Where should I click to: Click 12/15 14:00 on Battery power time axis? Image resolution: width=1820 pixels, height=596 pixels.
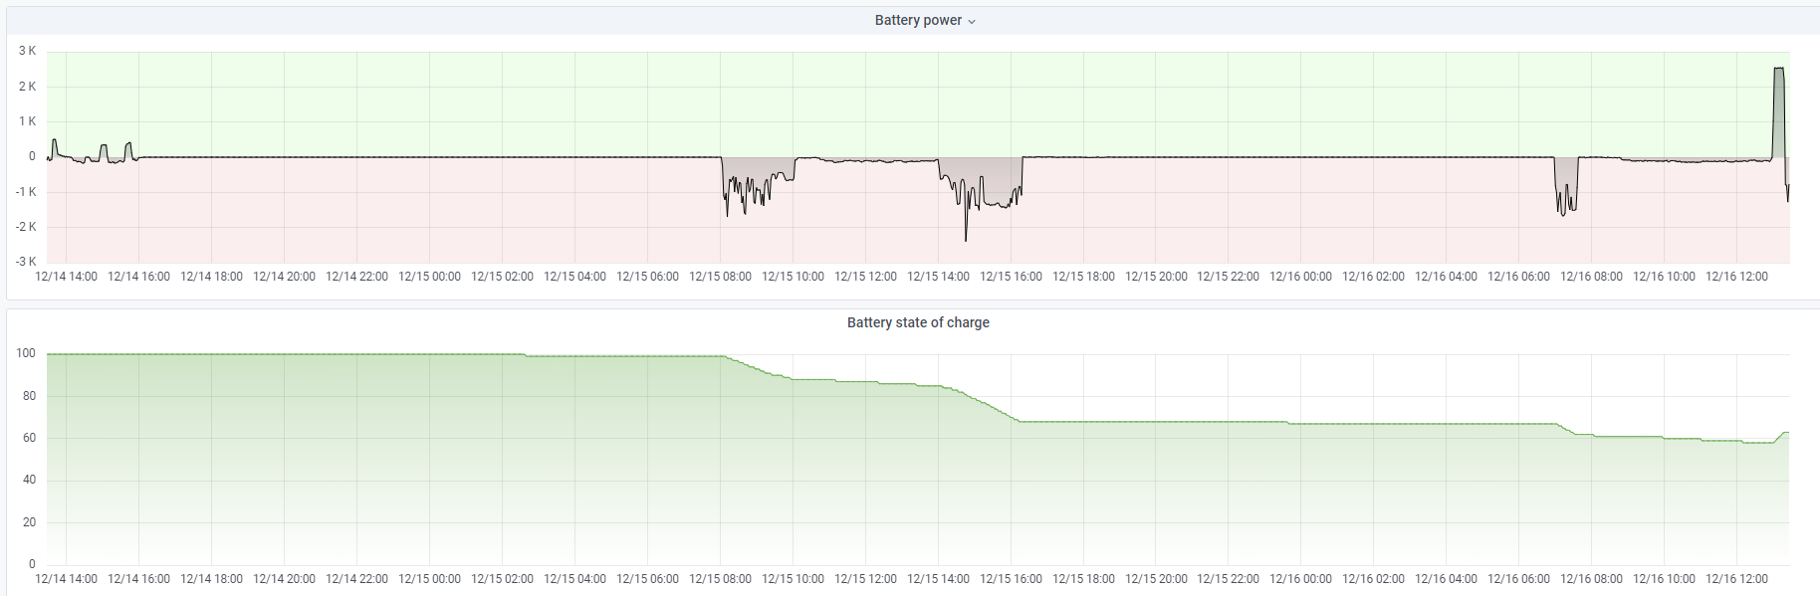coord(938,277)
